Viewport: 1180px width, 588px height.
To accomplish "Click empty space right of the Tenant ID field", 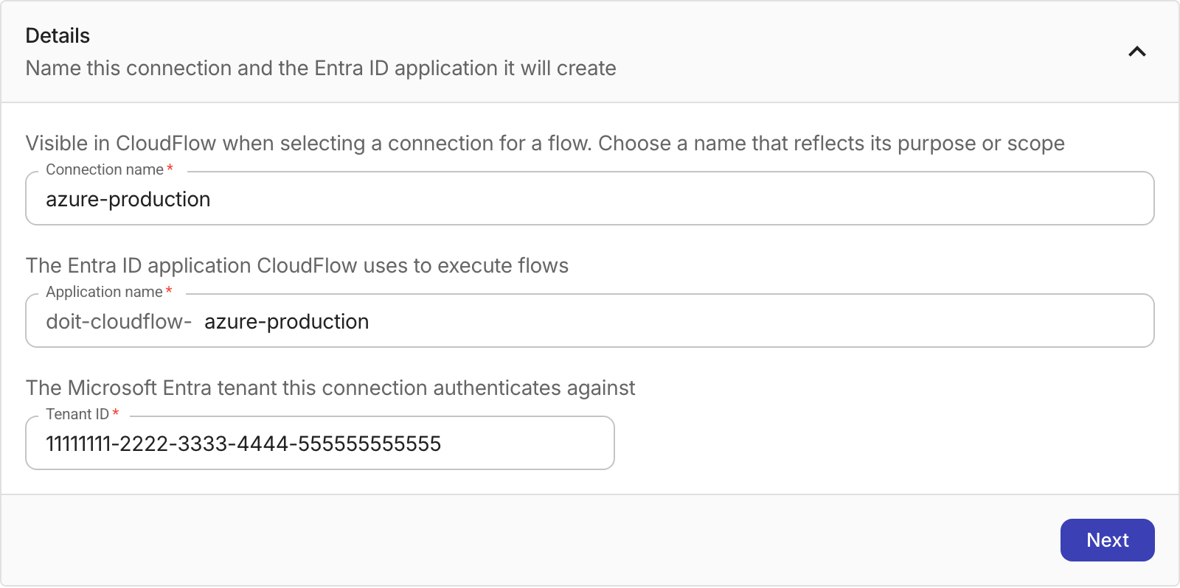I will (x=885, y=444).
